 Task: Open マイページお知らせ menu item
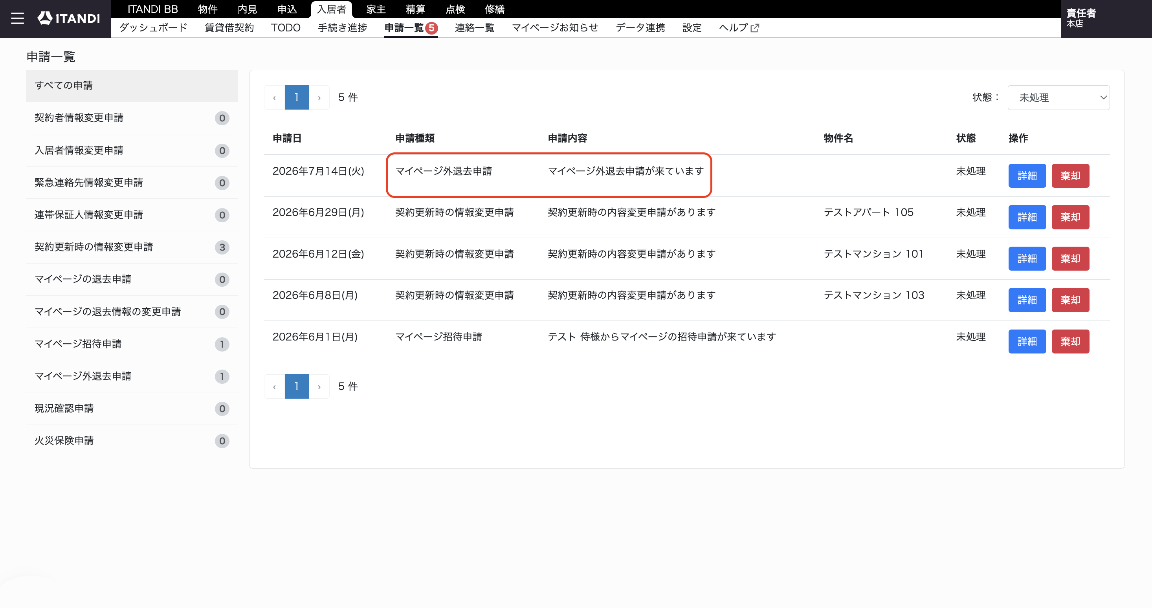coord(555,28)
